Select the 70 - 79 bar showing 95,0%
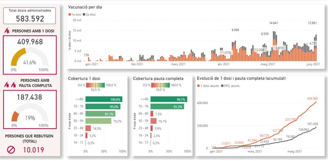Viewport: 328px width, 161px height. (x=103, y=107)
